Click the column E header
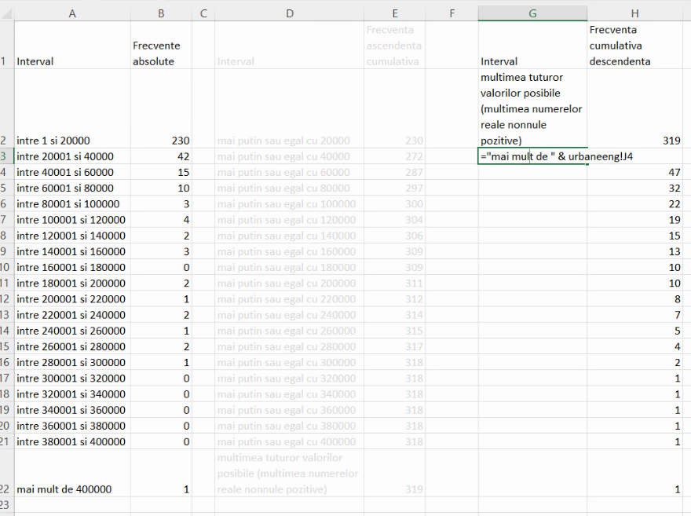 pyautogui.click(x=395, y=13)
